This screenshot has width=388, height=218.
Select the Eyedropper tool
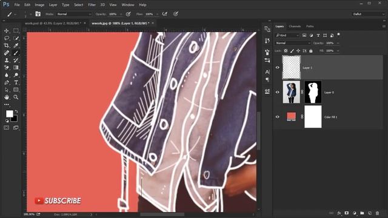(16, 45)
